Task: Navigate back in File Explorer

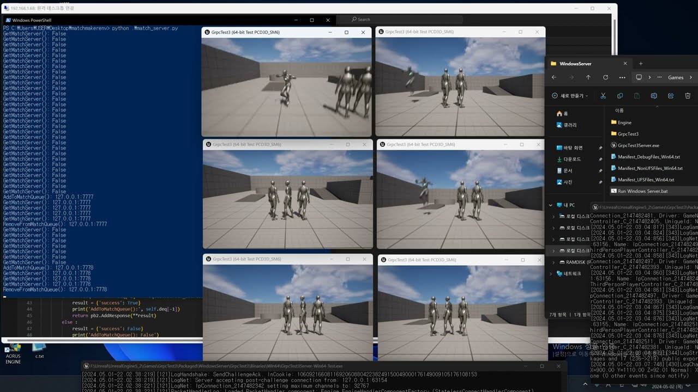Action: tap(554, 77)
